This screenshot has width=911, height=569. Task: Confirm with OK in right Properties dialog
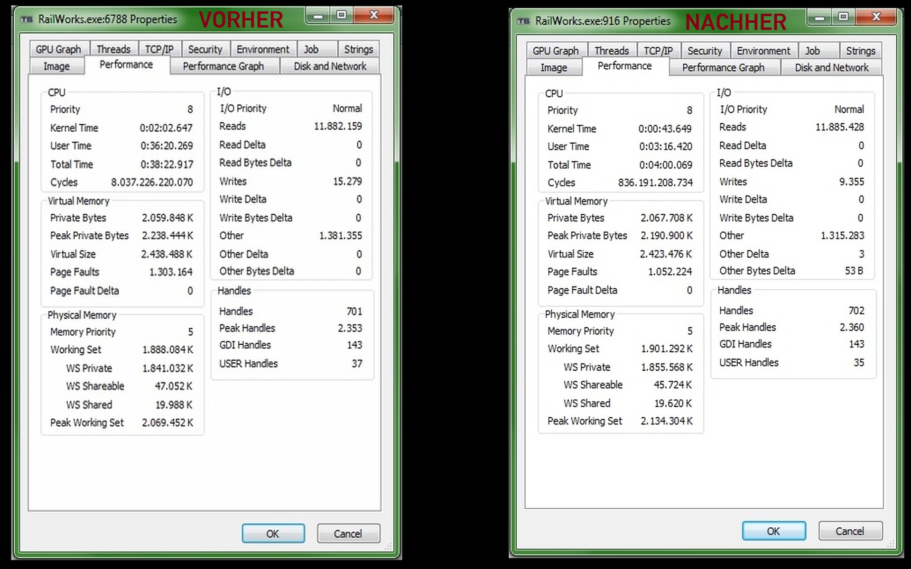pos(773,531)
